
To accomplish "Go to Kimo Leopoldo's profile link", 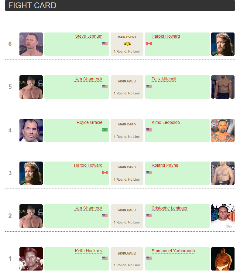I will 166,123.
